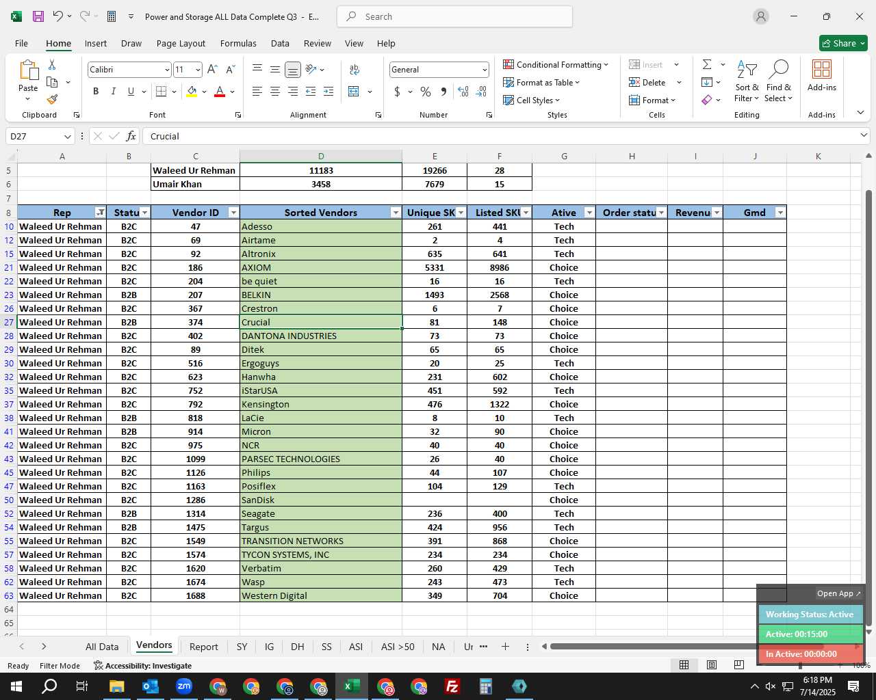Click the Share button
876x700 pixels.
[x=844, y=43]
